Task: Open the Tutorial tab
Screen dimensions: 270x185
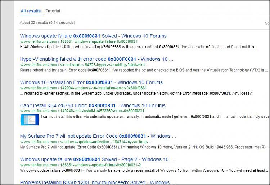Action: (53, 11)
